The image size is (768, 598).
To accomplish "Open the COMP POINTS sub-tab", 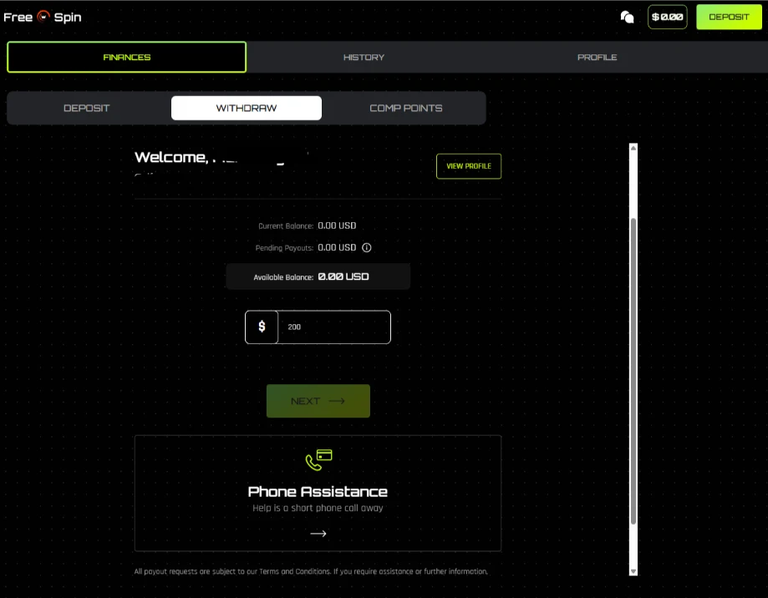I will 406,108.
